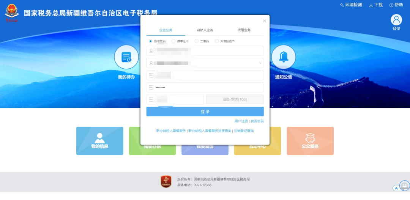Open the 注销登记查询 link

(244, 131)
